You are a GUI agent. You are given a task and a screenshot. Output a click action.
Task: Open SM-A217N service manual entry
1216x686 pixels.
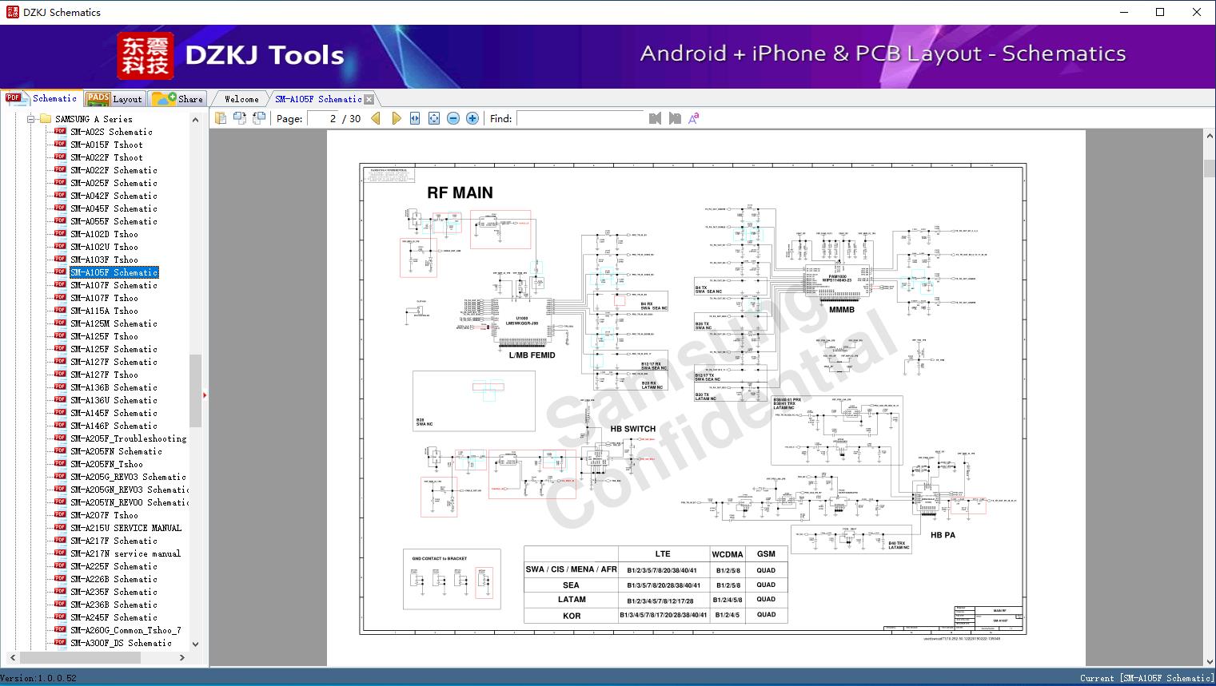click(x=126, y=553)
